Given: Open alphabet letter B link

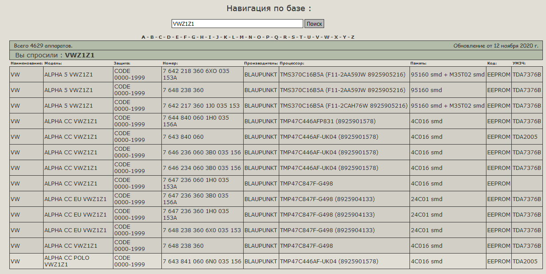Looking at the screenshot, I should pos(152,37).
